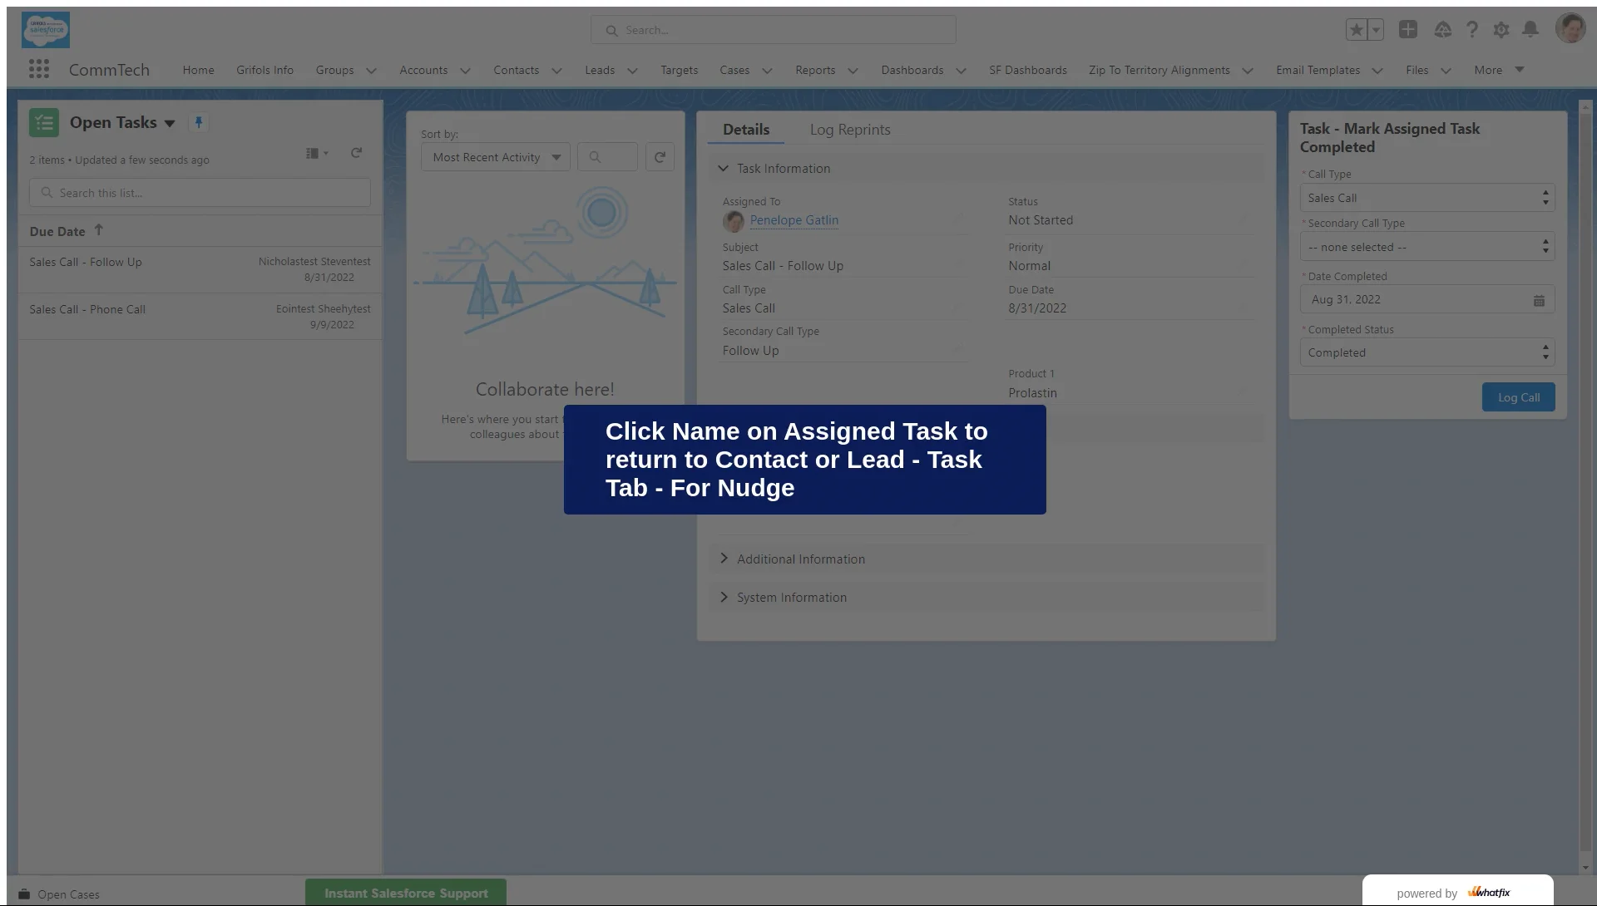Click the global Search field
This screenshot has width=1597, height=906.
[774, 30]
